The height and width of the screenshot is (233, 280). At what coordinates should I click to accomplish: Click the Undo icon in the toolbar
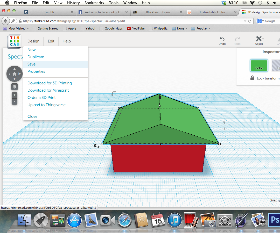[x=222, y=39]
